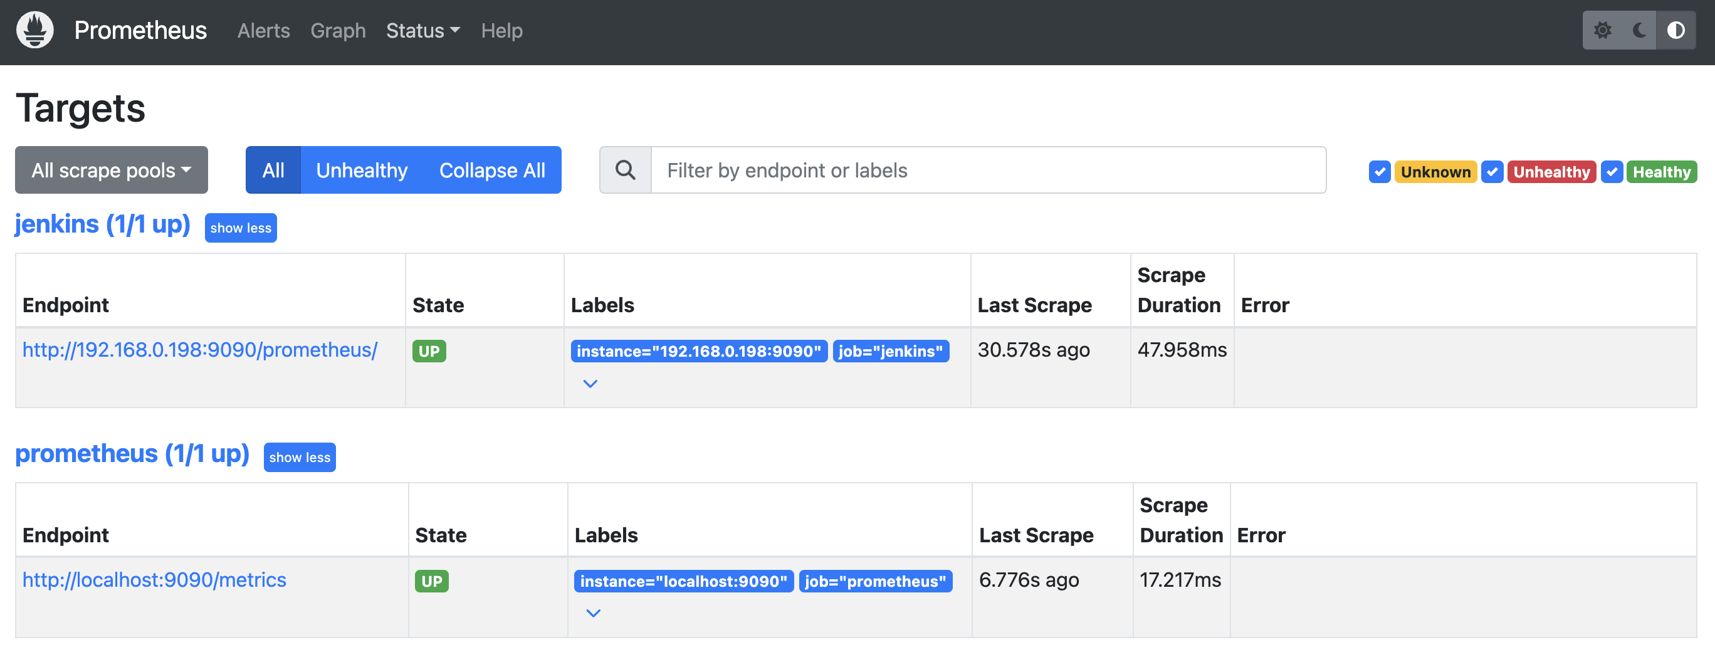Switch to the dark theme moon icon
This screenshot has width=1715, height=652.
coord(1639,31)
